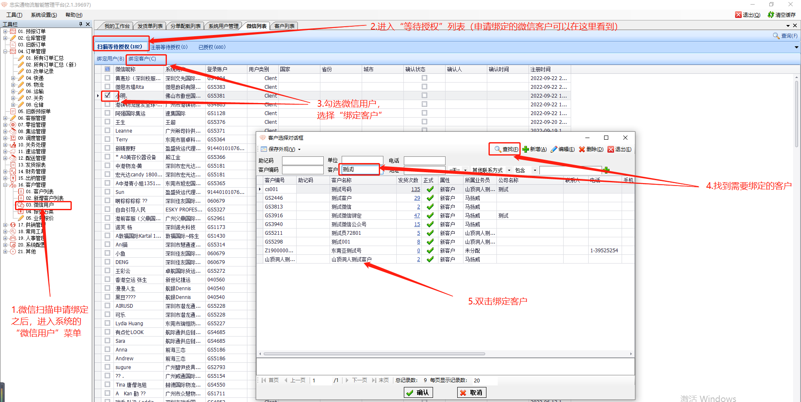
Task: Open the 保存外观 dropdown
Action: 299,149
